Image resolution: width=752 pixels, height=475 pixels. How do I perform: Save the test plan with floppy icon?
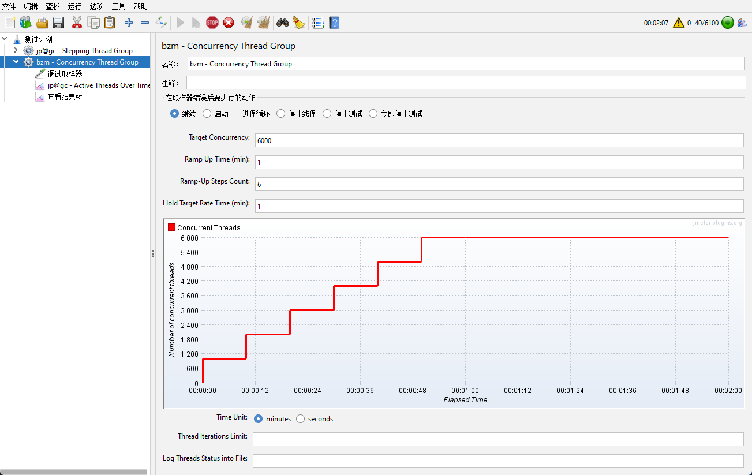[58, 23]
